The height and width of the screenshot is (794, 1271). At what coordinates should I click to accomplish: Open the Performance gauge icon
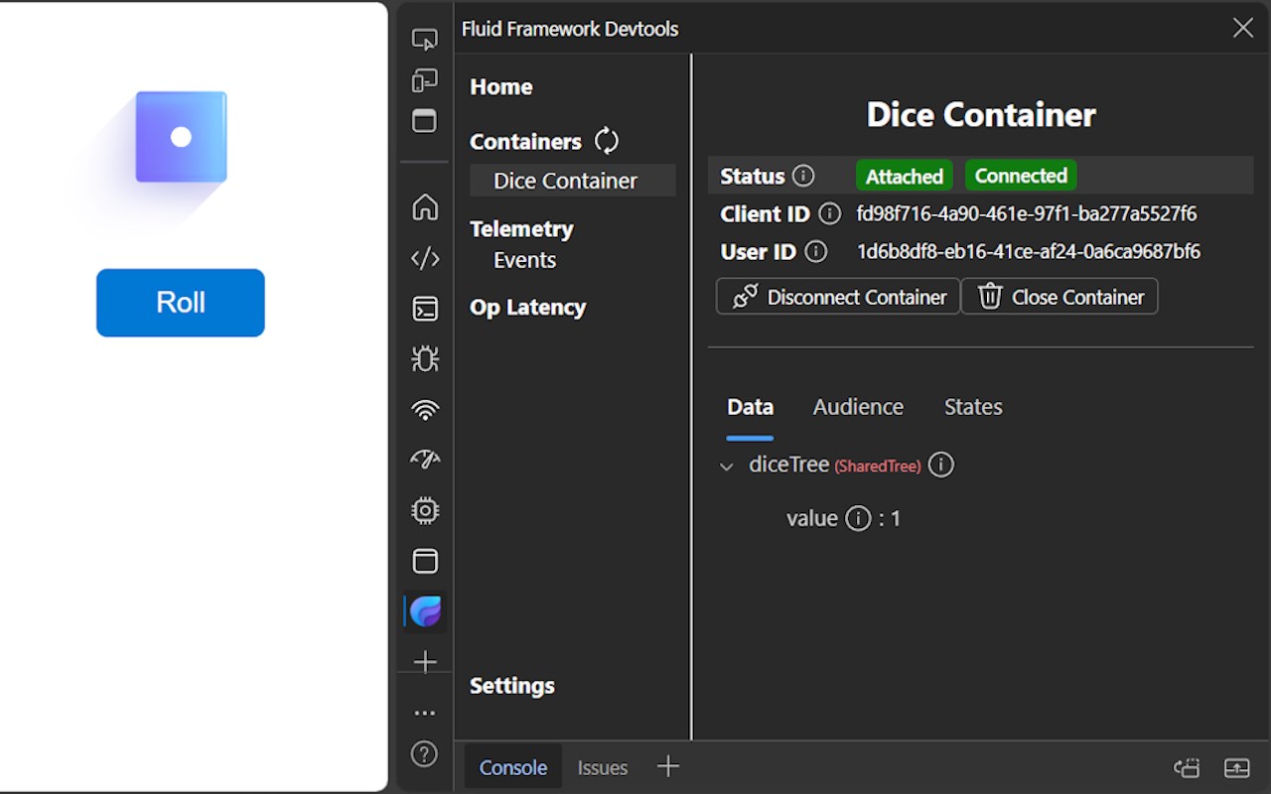pyautogui.click(x=425, y=460)
